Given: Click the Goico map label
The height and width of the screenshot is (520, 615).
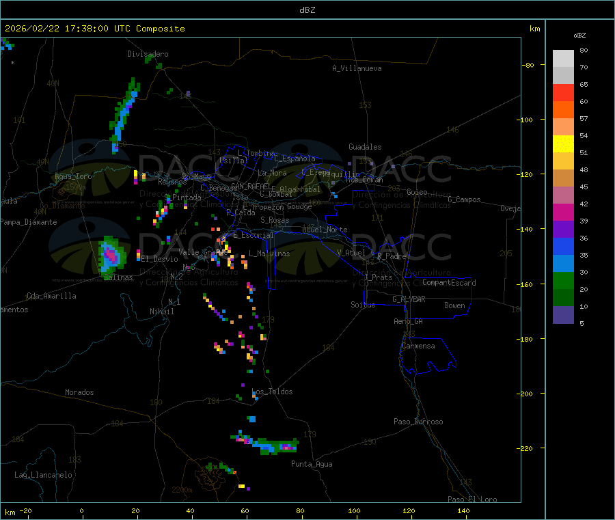Looking at the screenshot, I should click(417, 192).
